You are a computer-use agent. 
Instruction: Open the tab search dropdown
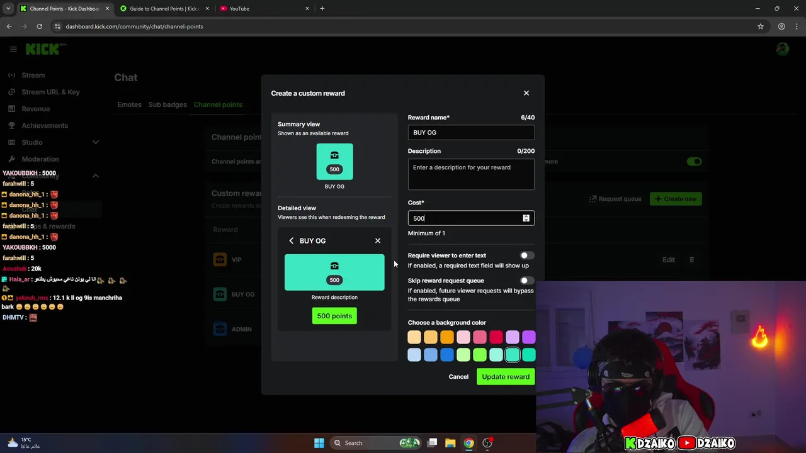pyautogui.click(x=8, y=9)
